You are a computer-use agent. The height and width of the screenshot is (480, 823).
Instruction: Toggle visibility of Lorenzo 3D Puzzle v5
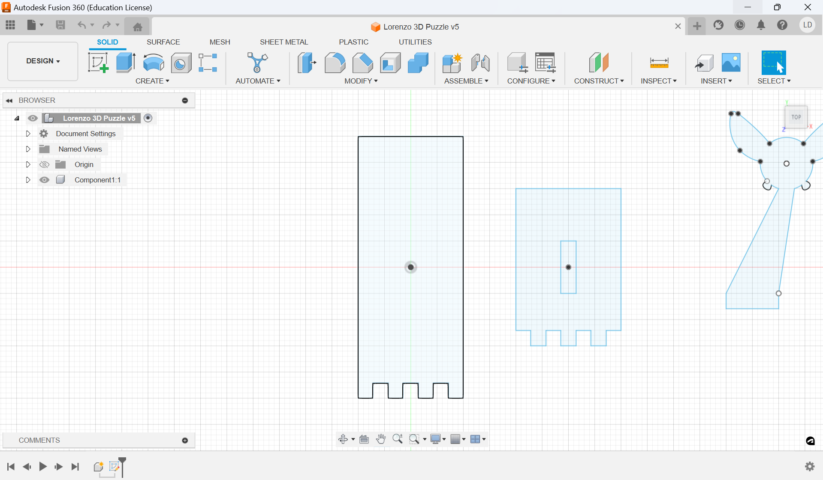tap(33, 118)
